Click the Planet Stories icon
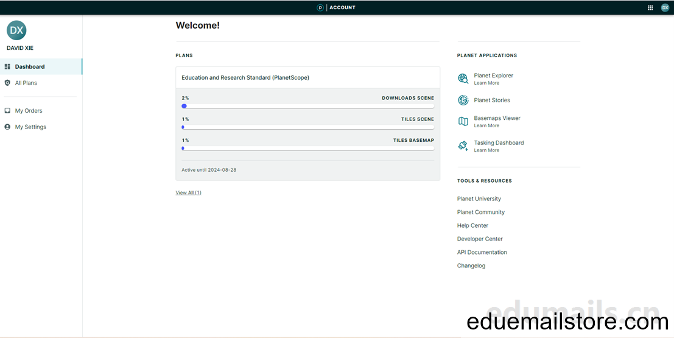The width and height of the screenshot is (674, 338). (x=463, y=100)
